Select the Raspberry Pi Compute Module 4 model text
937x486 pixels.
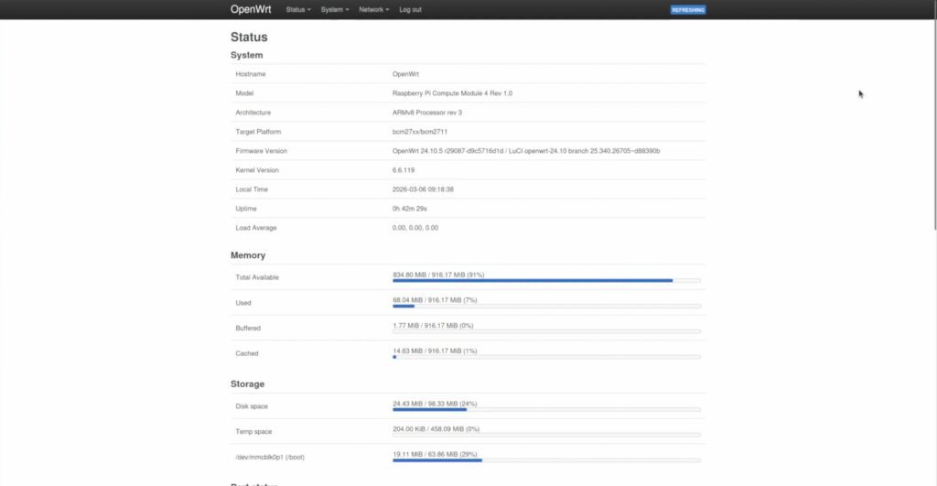pos(452,93)
